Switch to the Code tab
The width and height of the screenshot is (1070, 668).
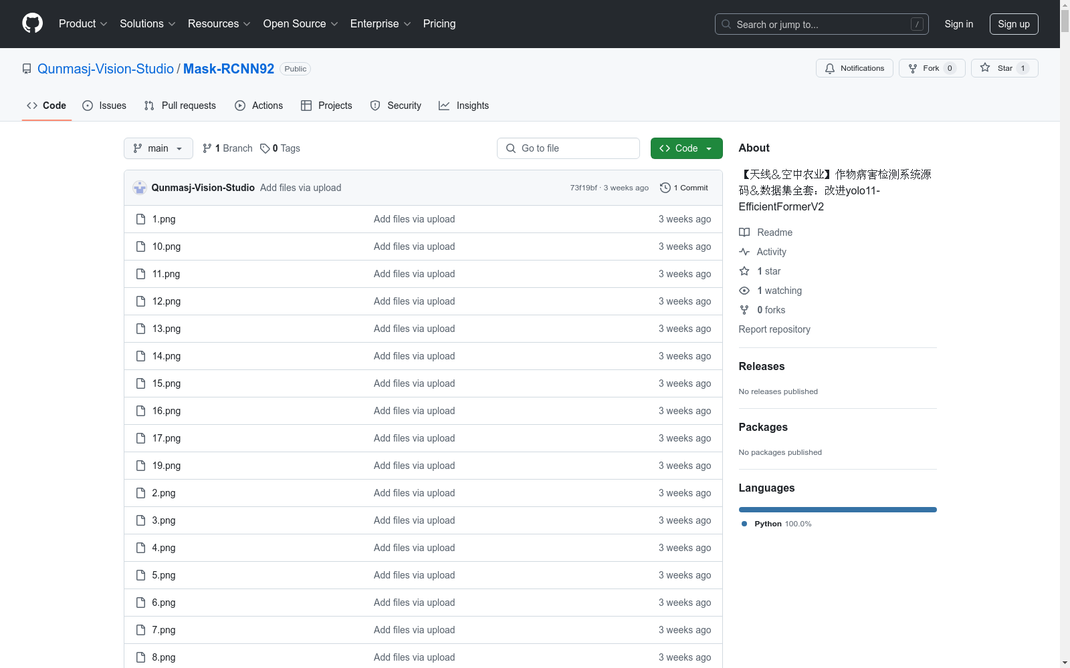click(x=46, y=106)
